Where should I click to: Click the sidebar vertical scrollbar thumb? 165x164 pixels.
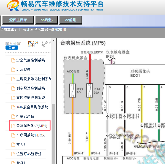pos(54,134)
